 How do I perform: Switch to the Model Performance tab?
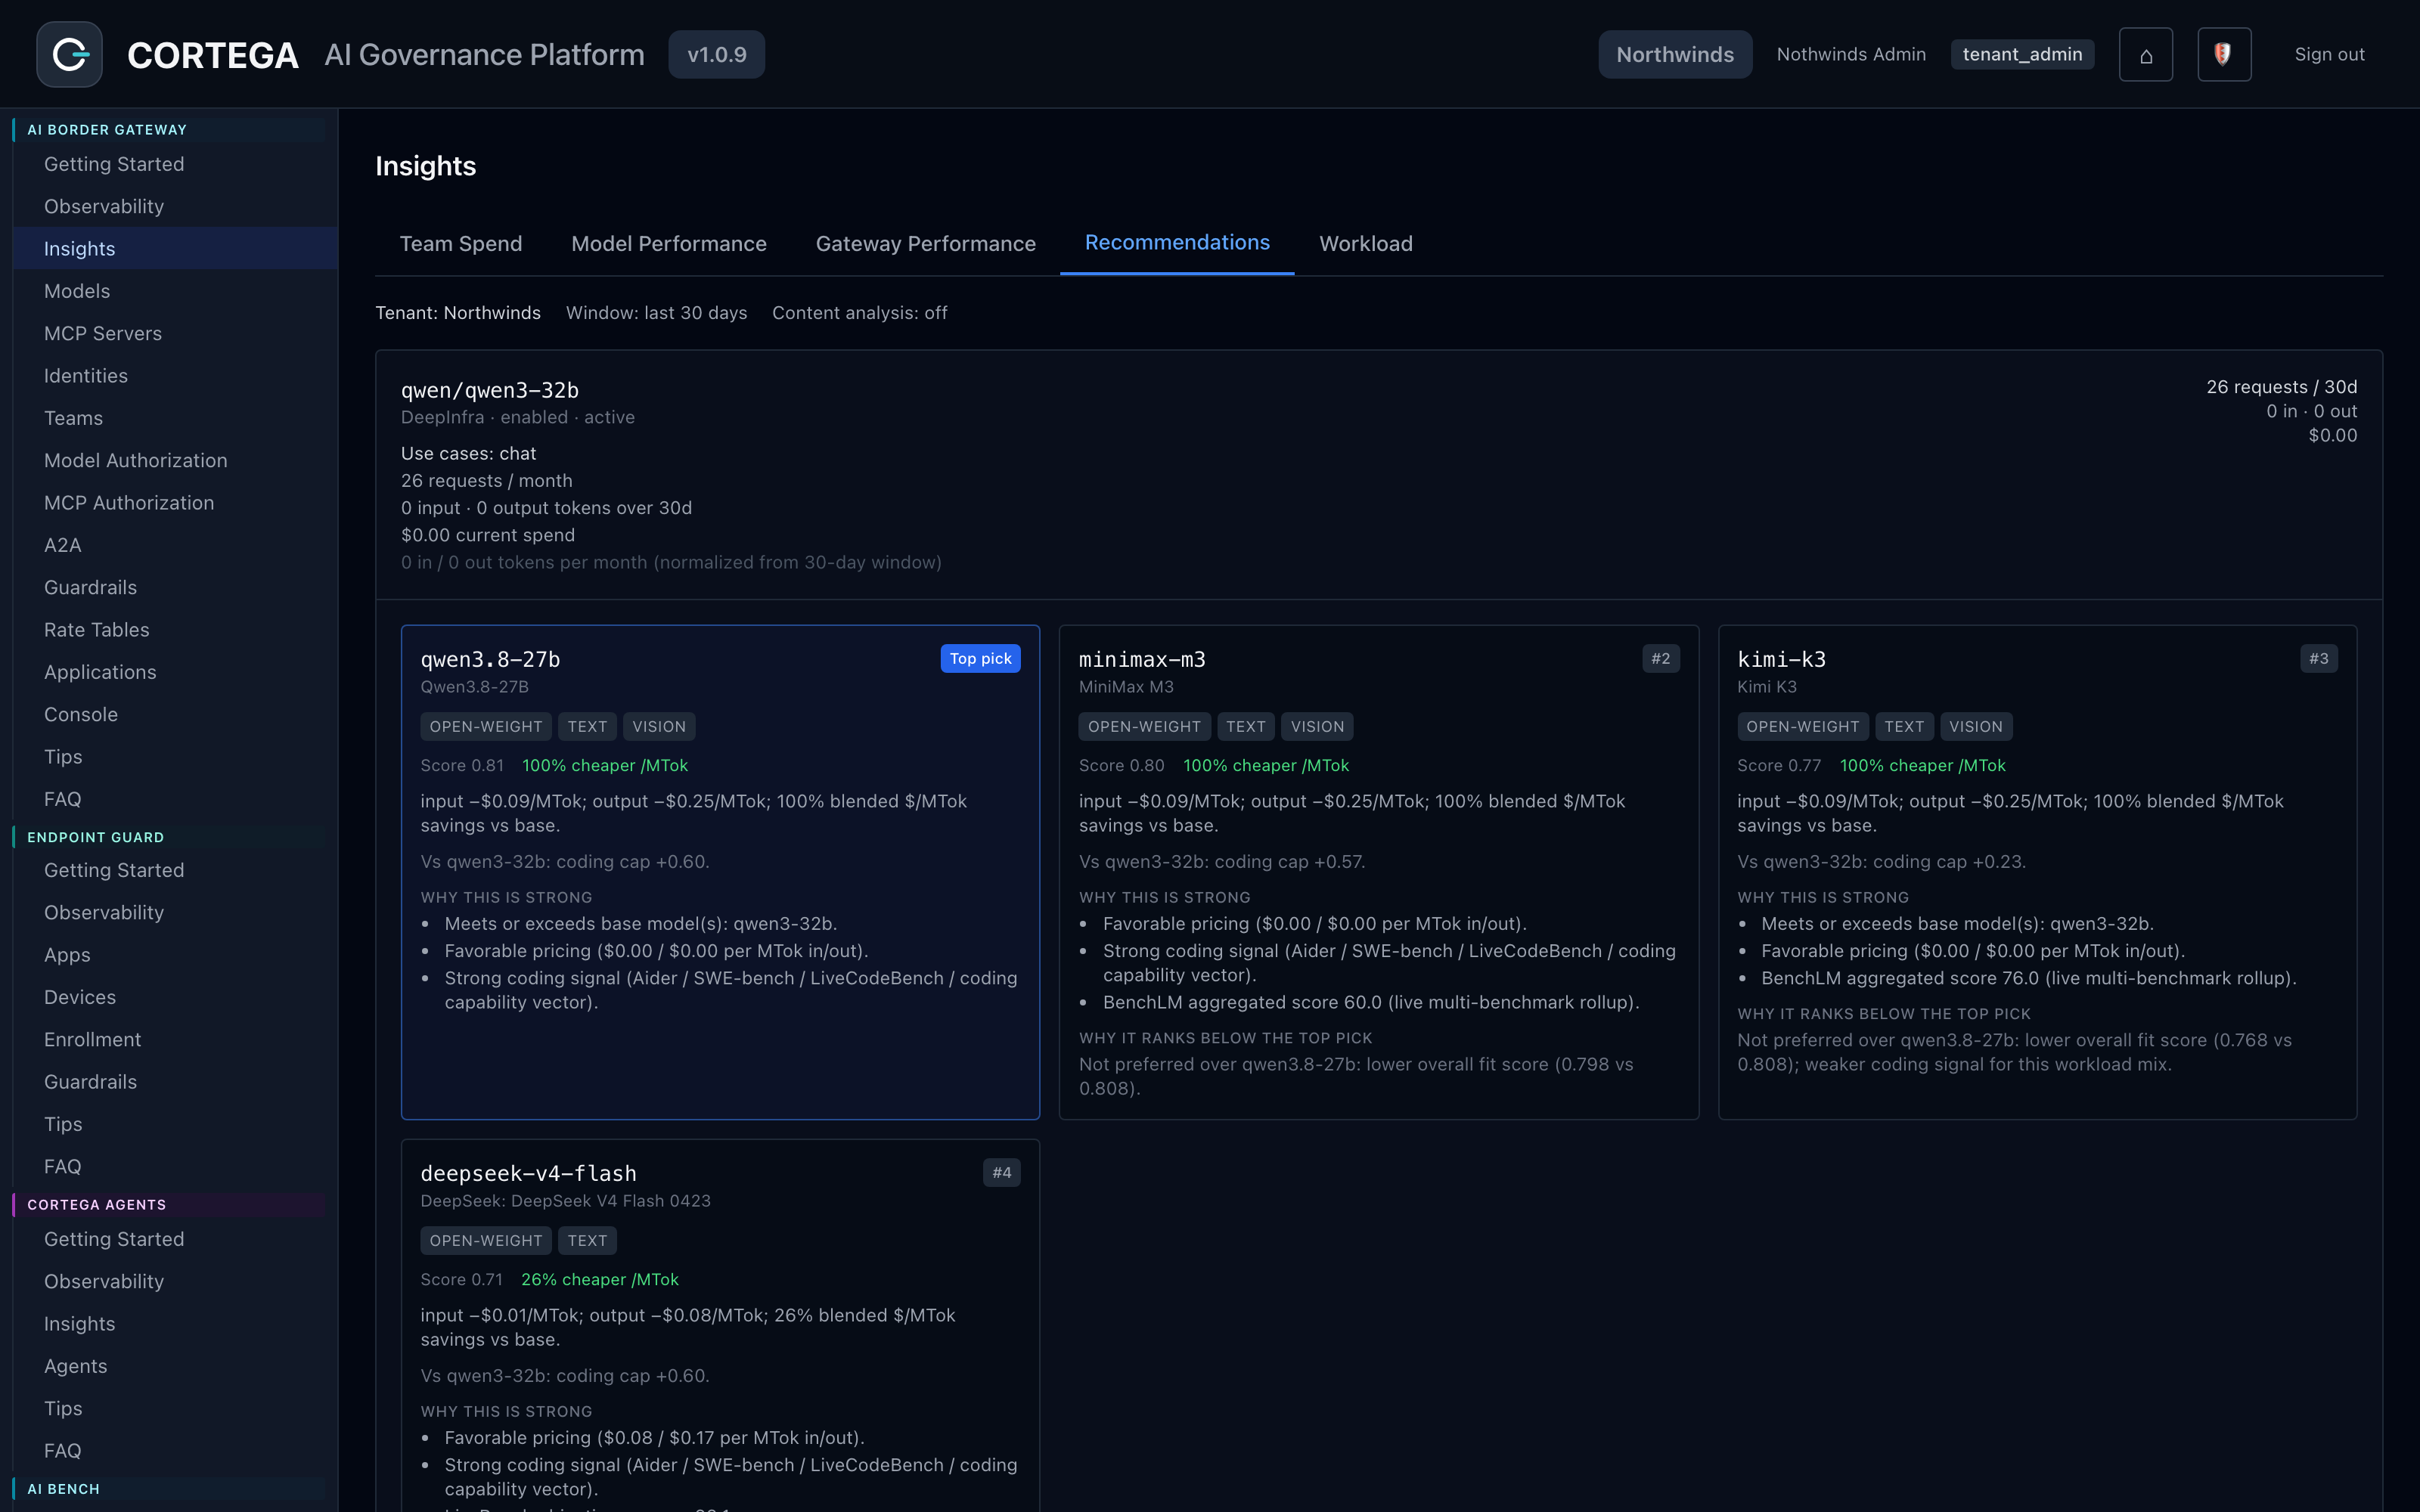point(669,244)
